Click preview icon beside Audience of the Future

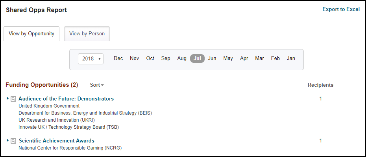(13, 99)
